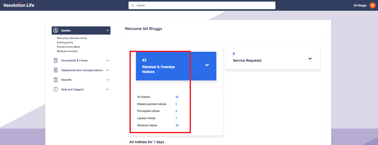Click the Reports document icon
This screenshot has height=145, width=378.
click(56, 80)
